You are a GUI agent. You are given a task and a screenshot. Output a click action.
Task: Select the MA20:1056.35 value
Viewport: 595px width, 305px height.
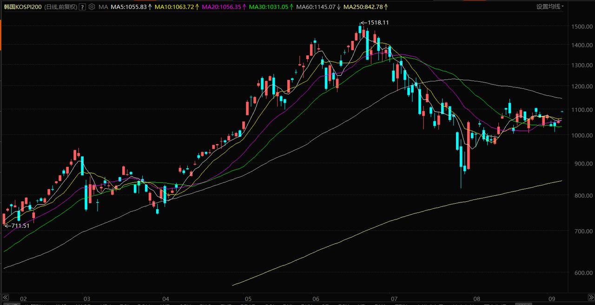click(221, 7)
